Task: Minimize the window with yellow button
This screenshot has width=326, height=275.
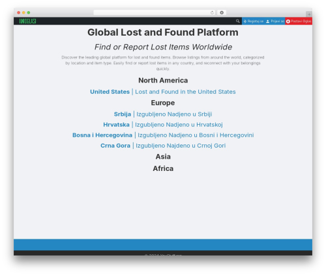Action: pos(23,12)
